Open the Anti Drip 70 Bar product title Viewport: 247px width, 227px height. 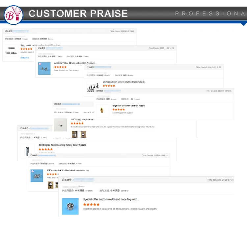[74, 63]
